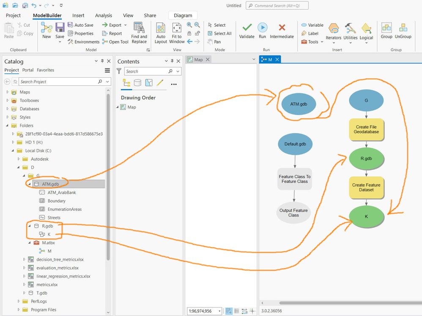
Task: Apply Auto Layout to diagram
Action: [161, 33]
